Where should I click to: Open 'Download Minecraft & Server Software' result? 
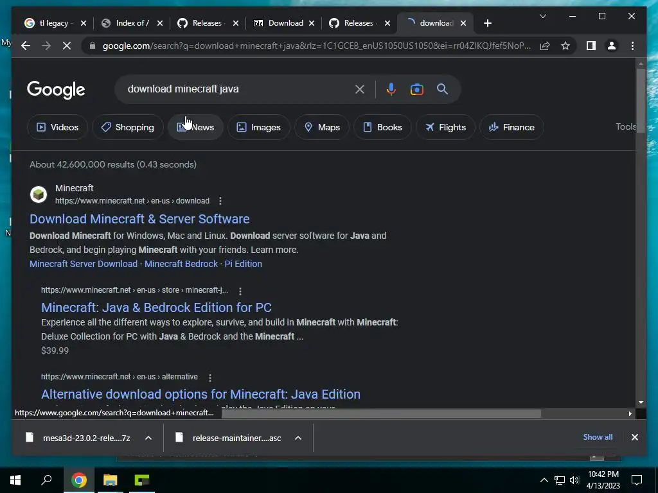coord(139,219)
